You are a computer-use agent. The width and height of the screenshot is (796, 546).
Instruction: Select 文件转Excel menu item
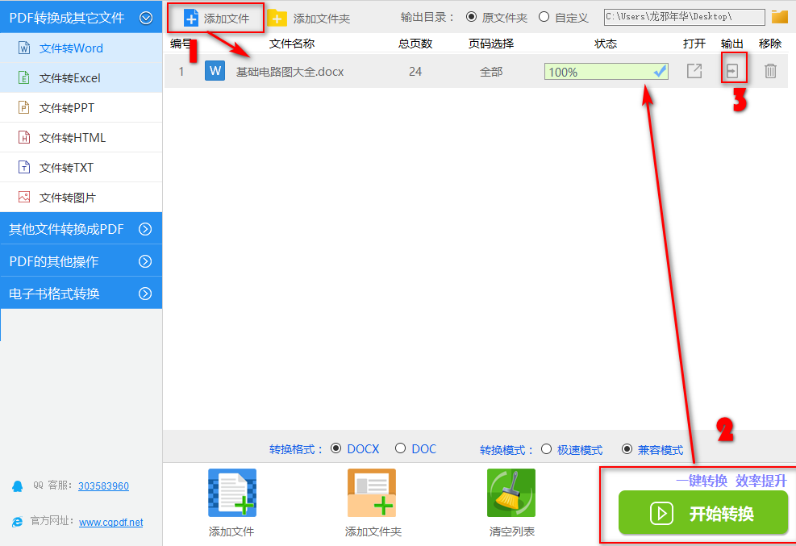click(81, 77)
